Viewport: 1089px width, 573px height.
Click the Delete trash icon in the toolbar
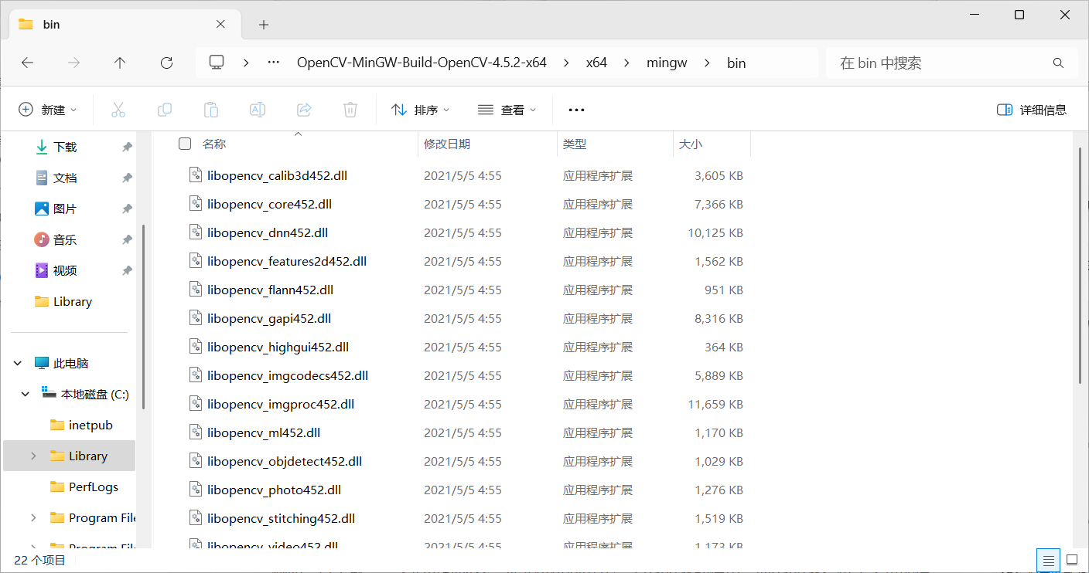(350, 110)
